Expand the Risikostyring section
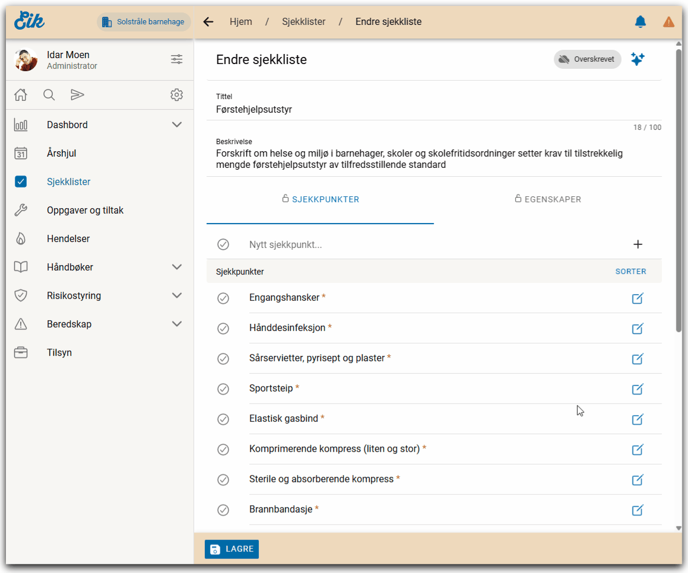 pos(176,295)
